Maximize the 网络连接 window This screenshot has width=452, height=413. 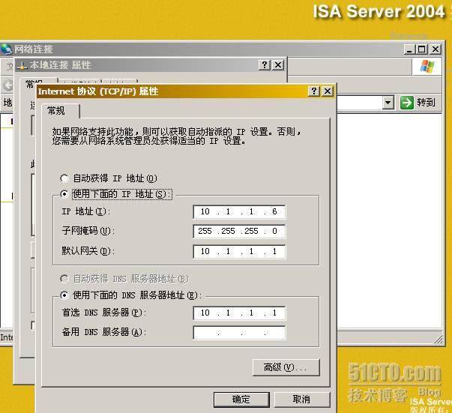point(422,49)
